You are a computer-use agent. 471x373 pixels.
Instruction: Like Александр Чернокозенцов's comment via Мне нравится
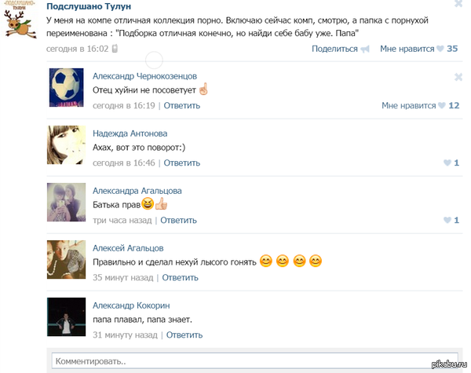click(408, 105)
